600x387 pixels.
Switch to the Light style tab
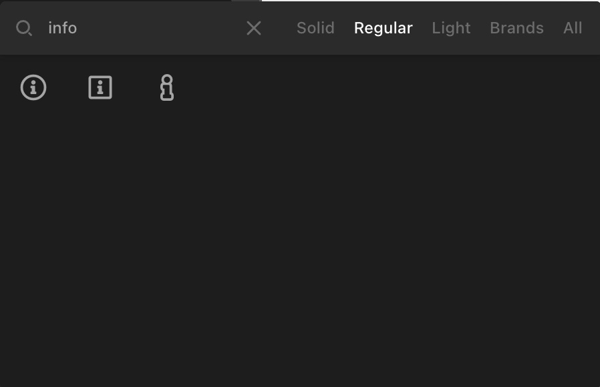pyautogui.click(x=451, y=28)
